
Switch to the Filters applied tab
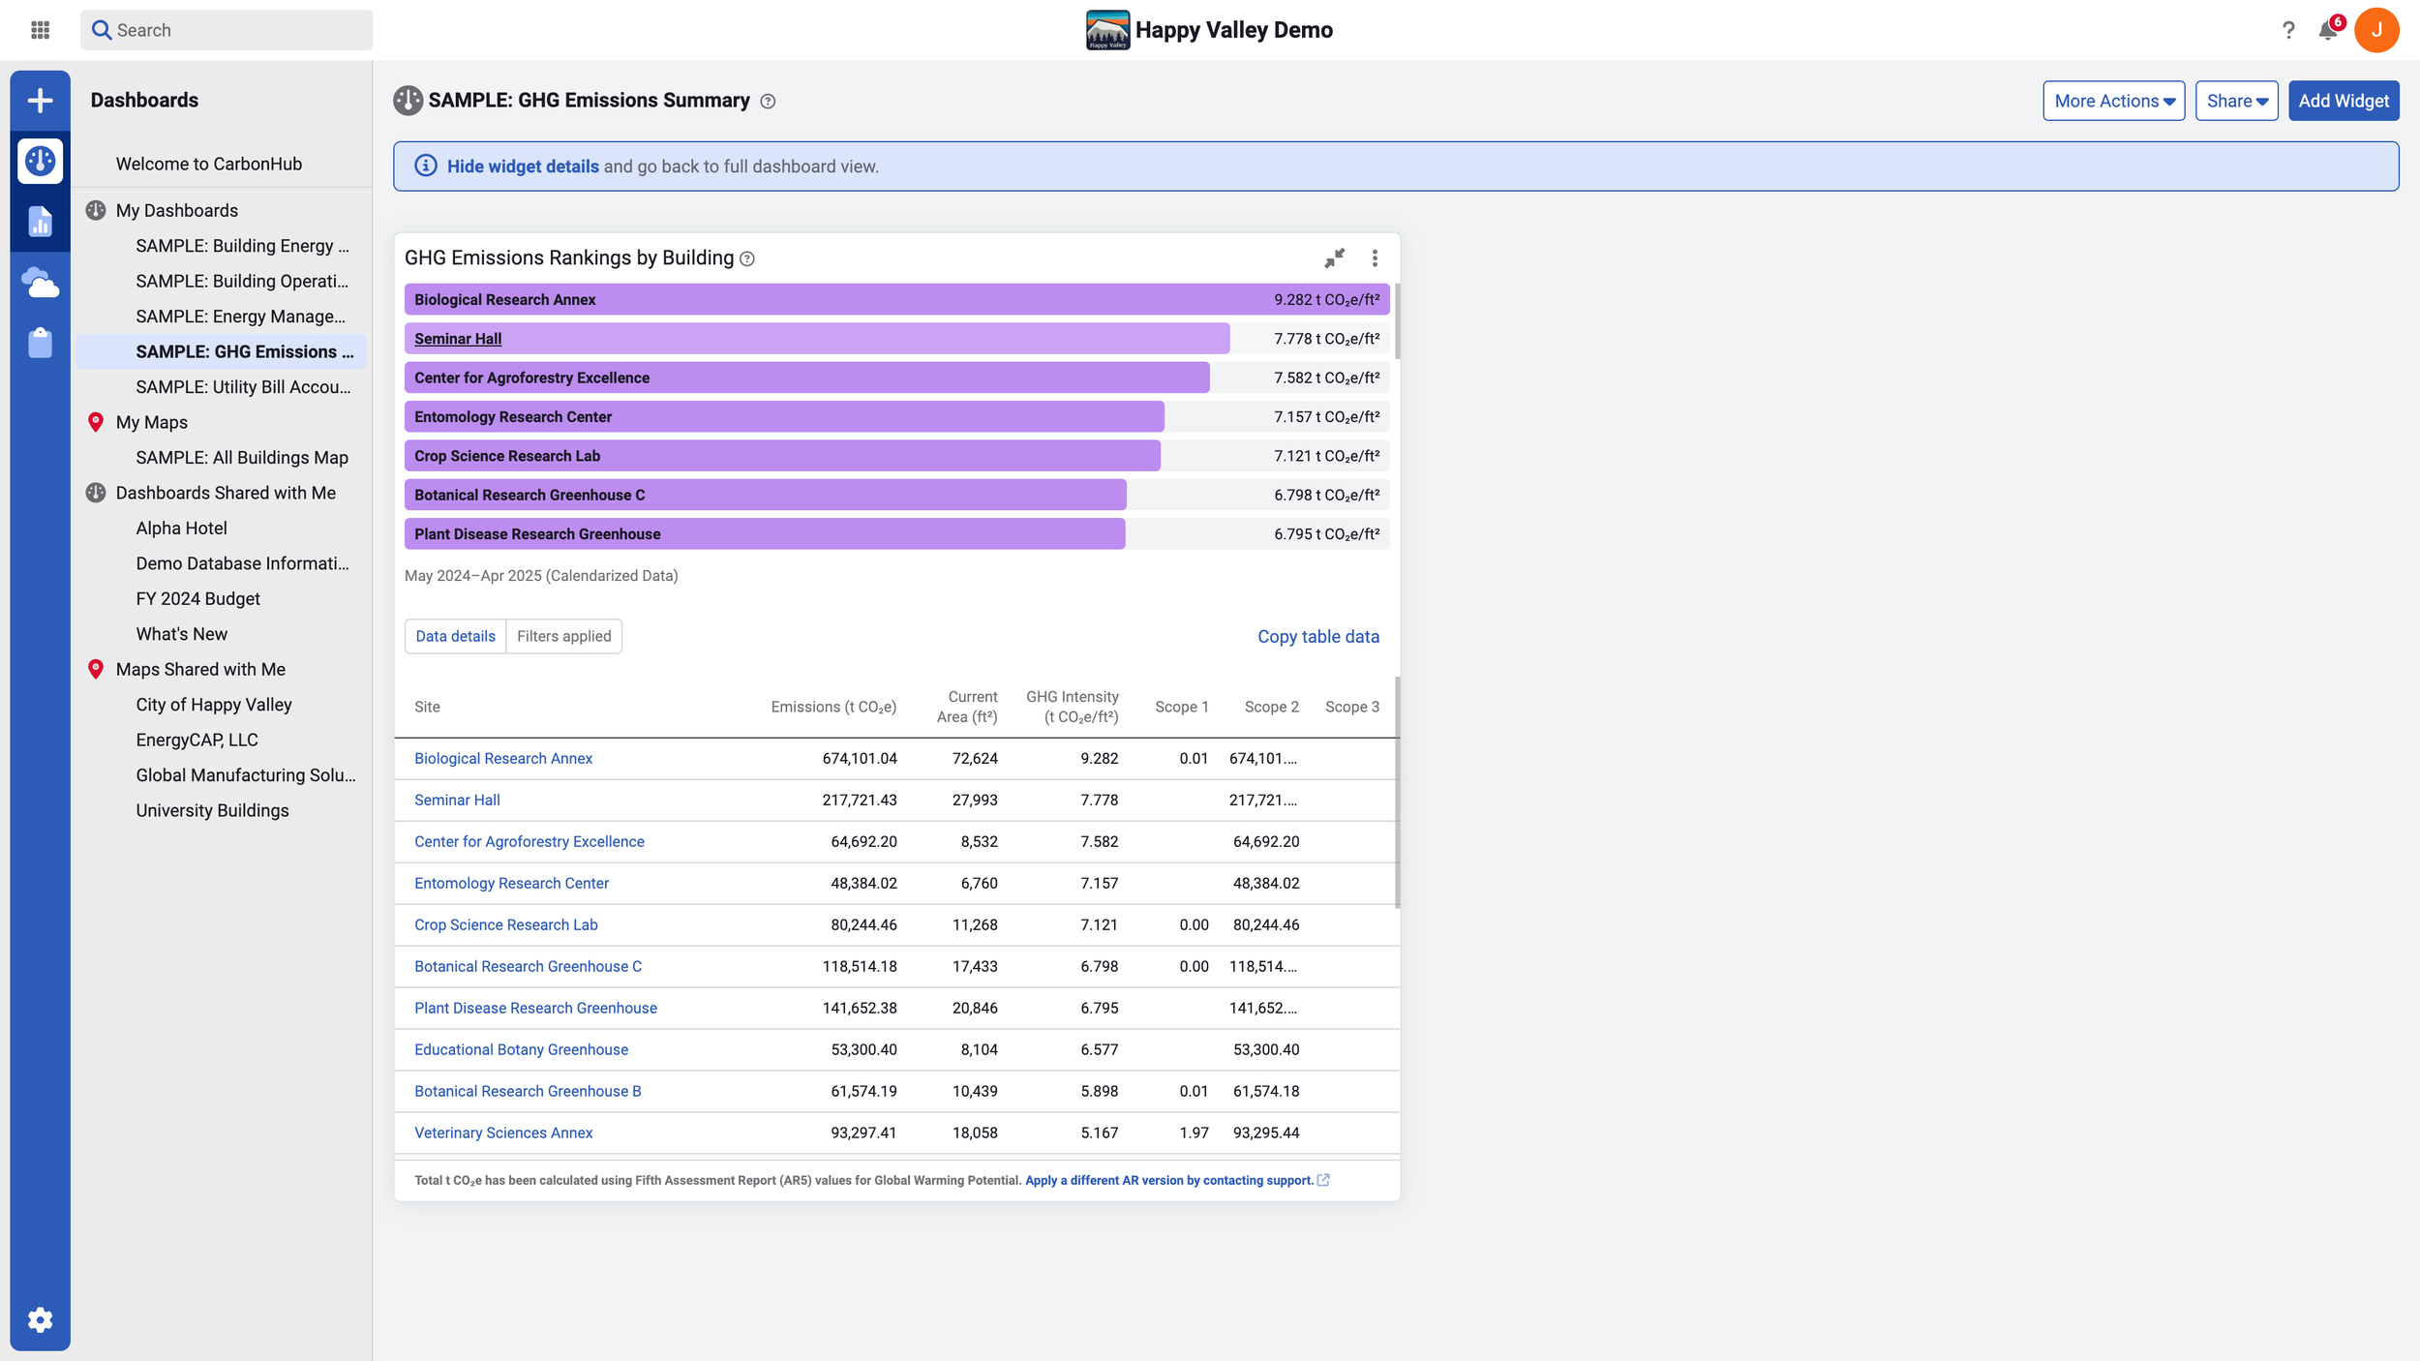coord(563,636)
